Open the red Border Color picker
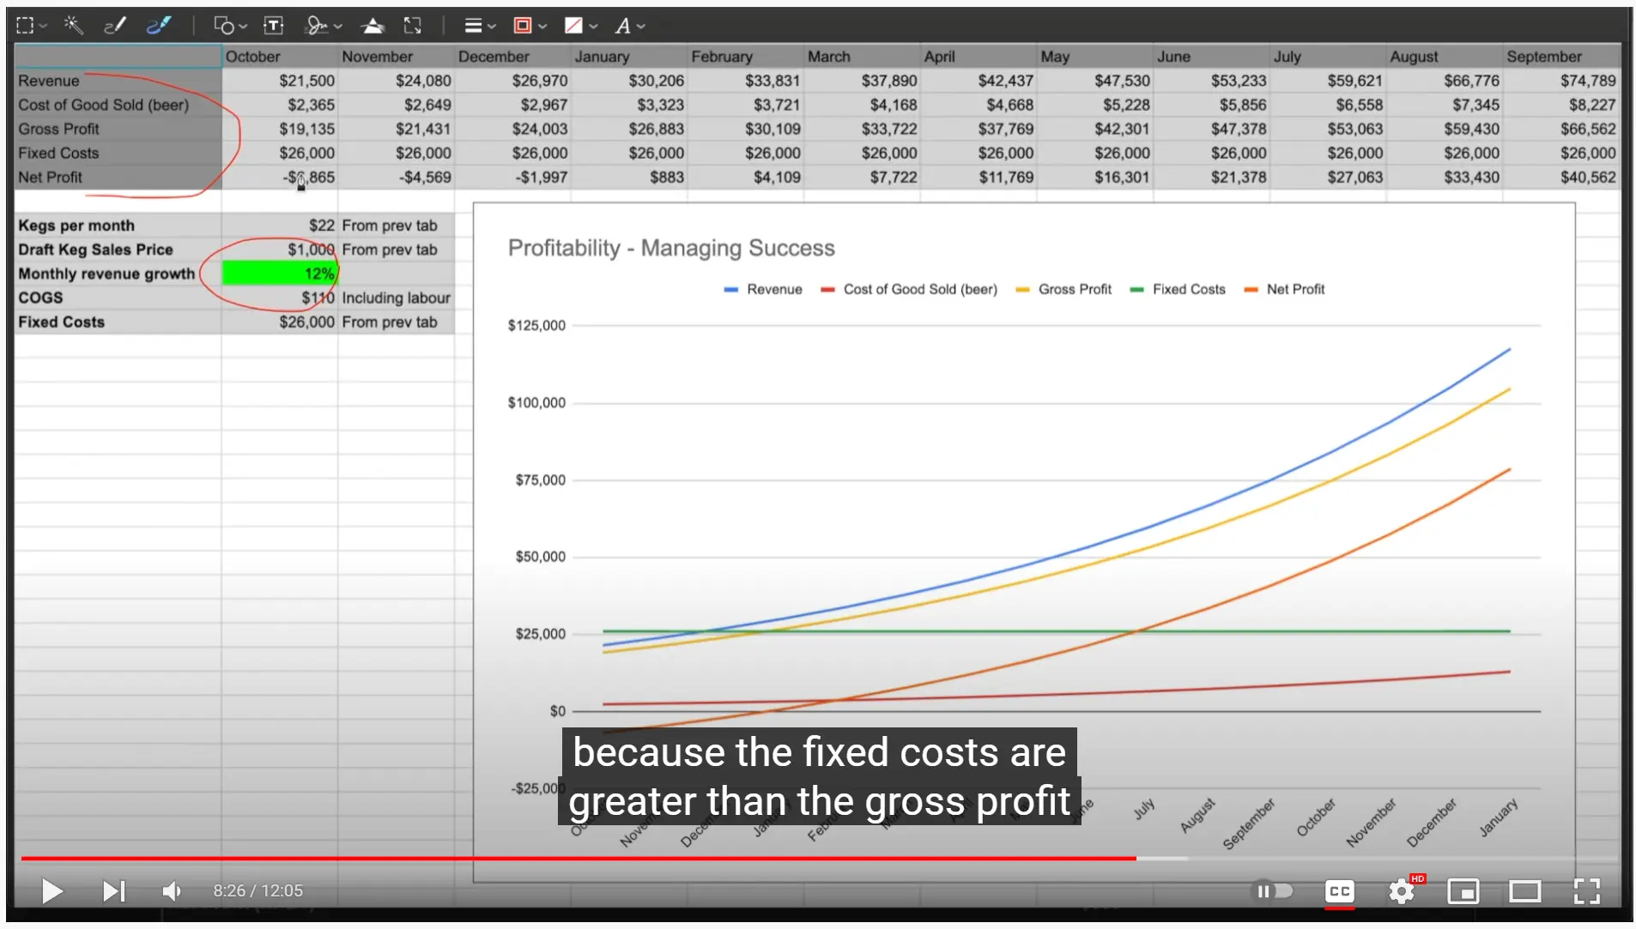Viewport: 1636px width, 929px height. point(529,26)
